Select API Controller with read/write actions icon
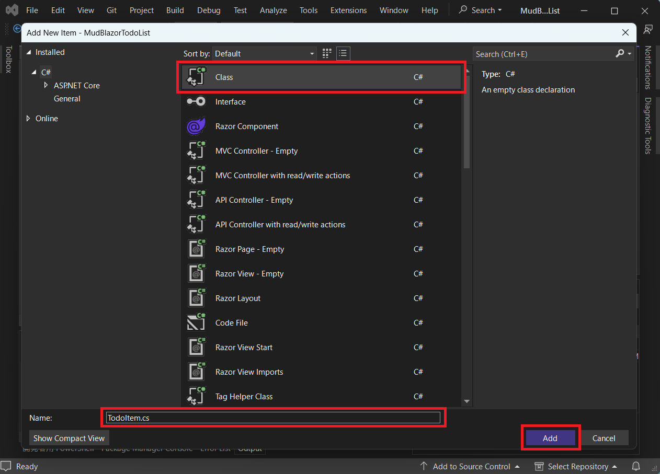Viewport: 660px width, 474px height. [196, 224]
